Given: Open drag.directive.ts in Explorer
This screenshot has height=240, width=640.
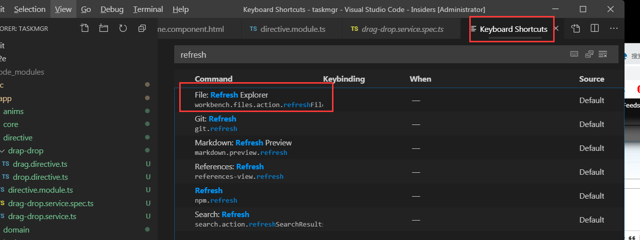Looking at the screenshot, I should coord(40,164).
